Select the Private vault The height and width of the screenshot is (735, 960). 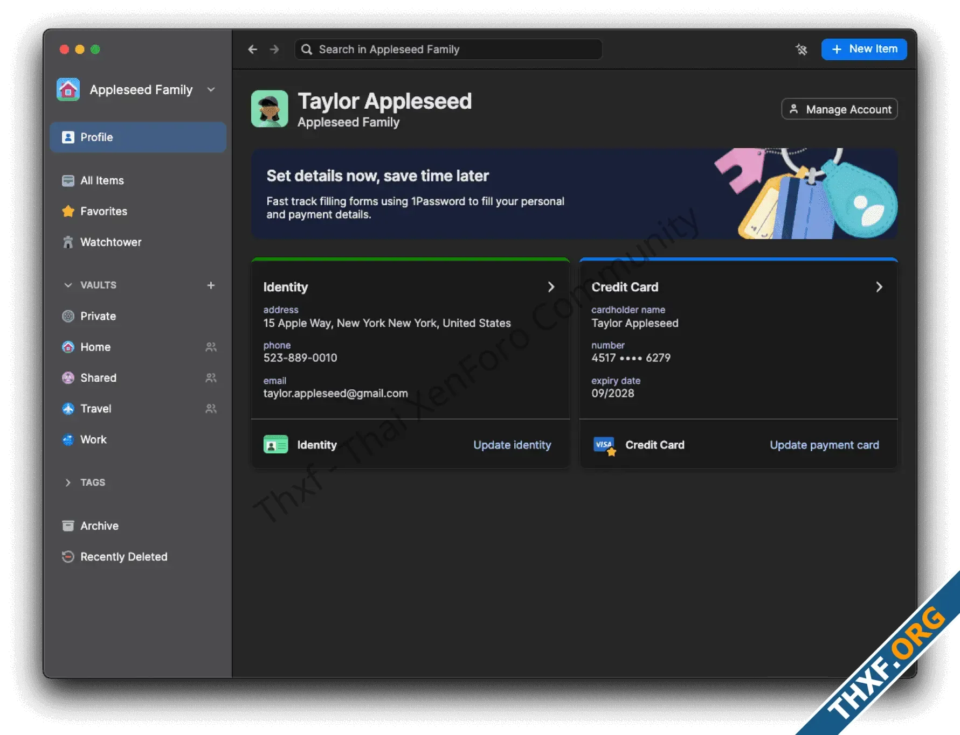tap(138, 316)
